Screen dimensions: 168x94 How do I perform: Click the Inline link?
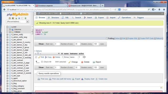point(118,38)
